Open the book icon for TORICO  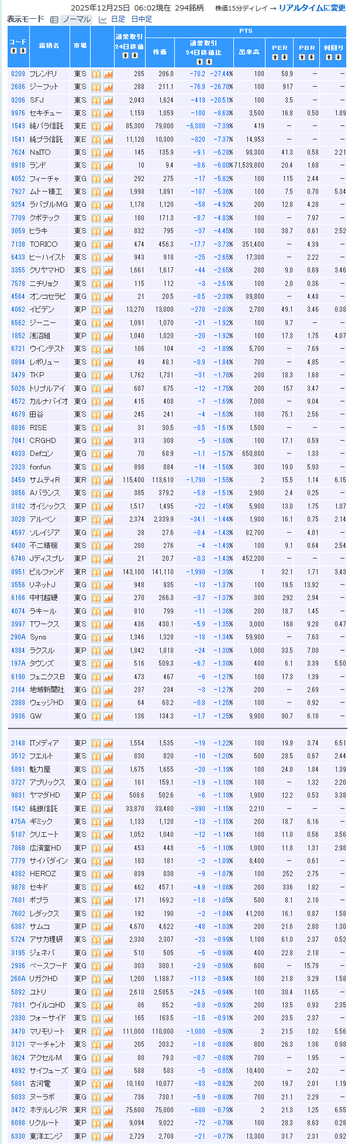(x=96, y=244)
